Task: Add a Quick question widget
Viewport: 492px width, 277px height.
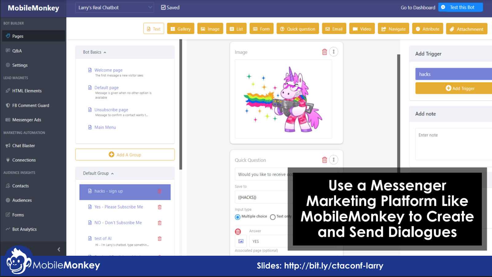Action: tap(298, 29)
